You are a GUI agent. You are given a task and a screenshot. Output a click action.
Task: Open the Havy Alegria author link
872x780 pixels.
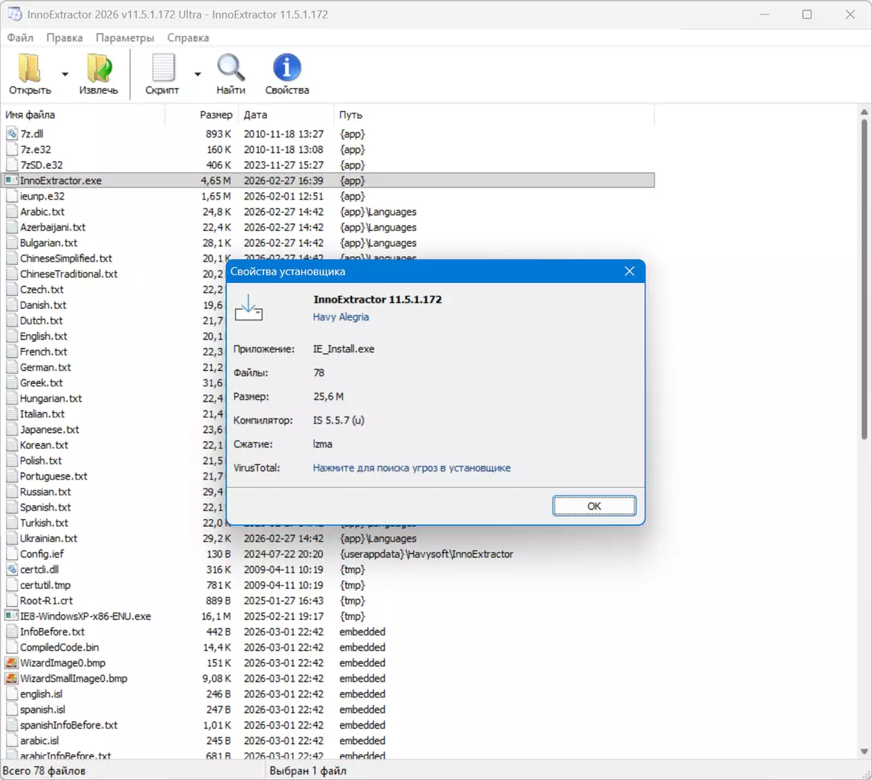coord(340,317)
